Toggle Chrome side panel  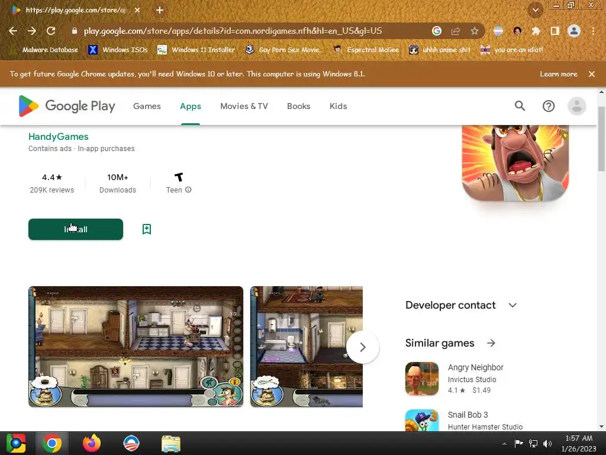point(555,31)
